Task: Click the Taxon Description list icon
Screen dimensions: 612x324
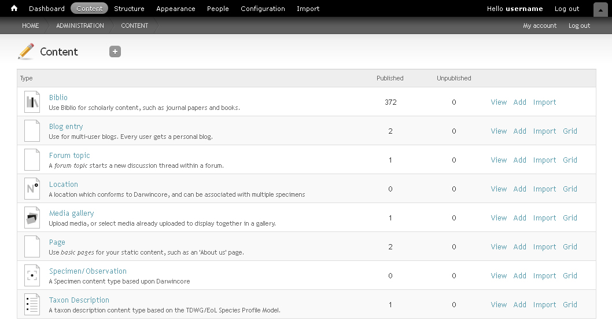Action: [x=32, y=304]
